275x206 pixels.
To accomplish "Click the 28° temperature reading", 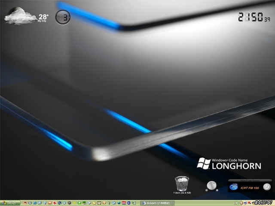I will pyautogui.click(x=43, y=17).
